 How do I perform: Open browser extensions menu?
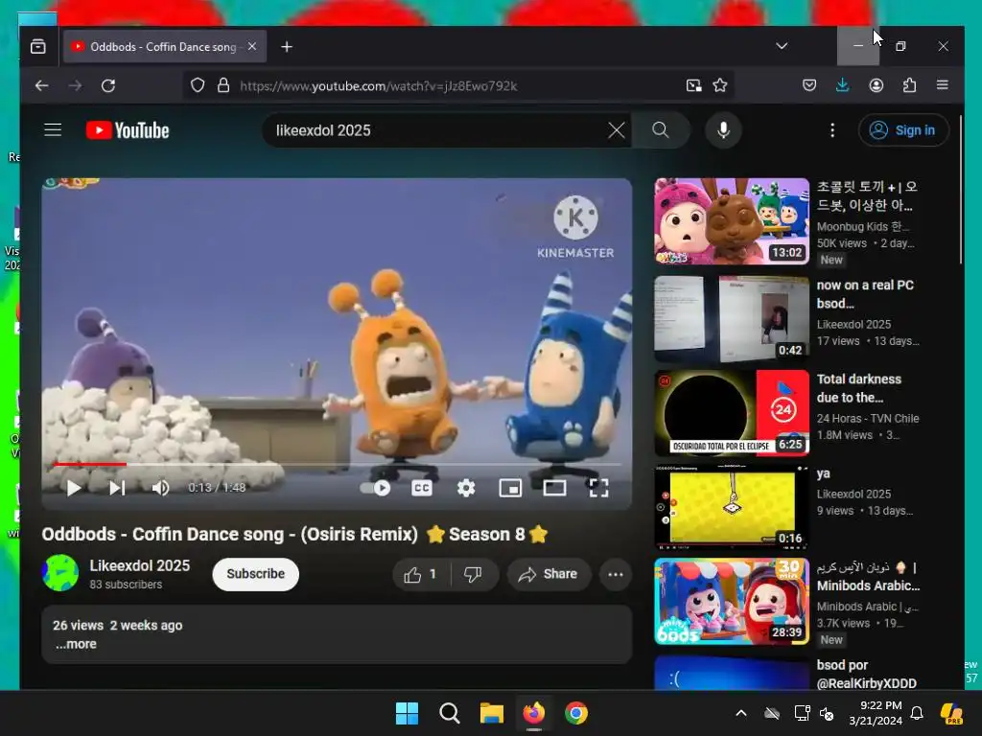[x=909, y=85]
